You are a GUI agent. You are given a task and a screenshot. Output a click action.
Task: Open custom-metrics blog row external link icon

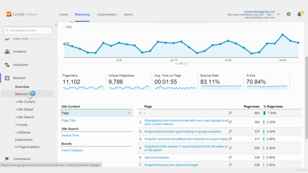point(230,122)
